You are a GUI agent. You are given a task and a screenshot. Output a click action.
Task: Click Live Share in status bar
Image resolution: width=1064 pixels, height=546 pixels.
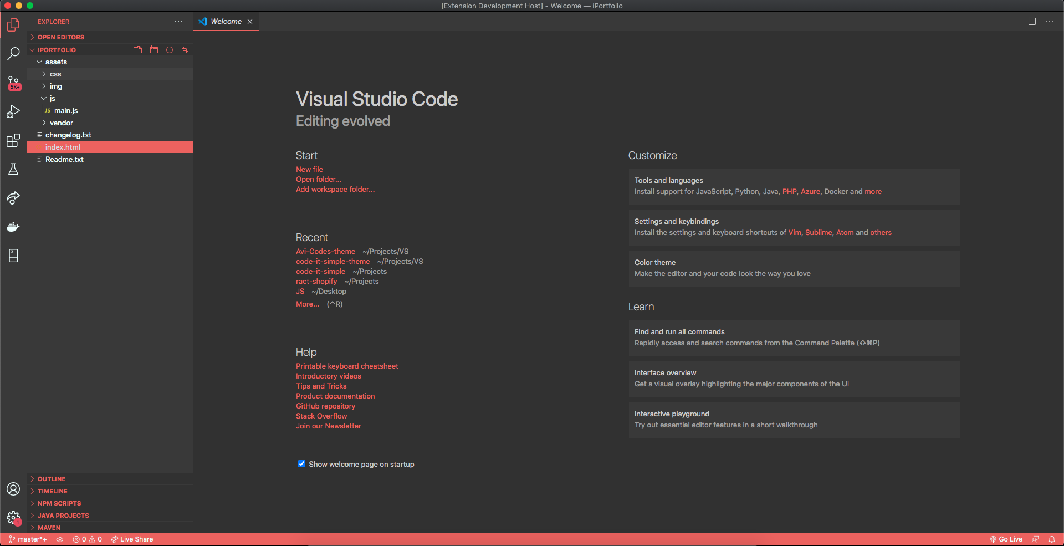tap(132, 539)
